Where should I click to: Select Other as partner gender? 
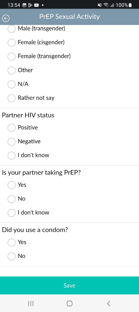pyautogui.click(x=12, y=70)
